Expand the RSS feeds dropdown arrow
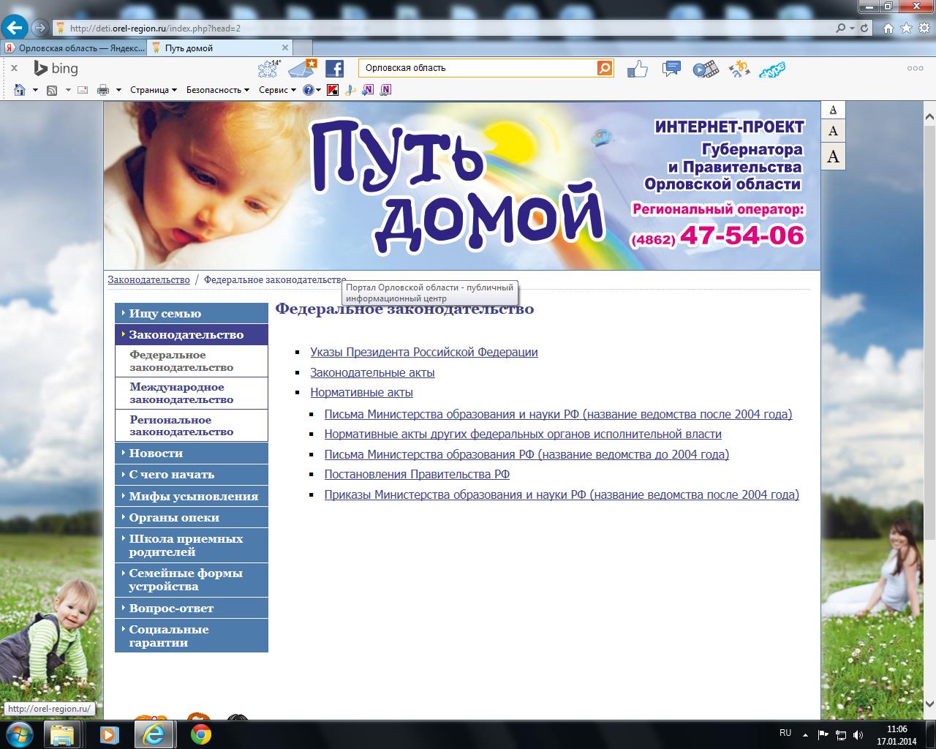This screenshot has height=749, width=936. click(68, 90)
